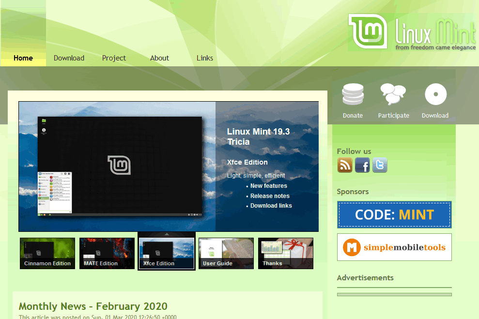
Task: Click the 'Follow us' heading
Action: pos(354,151)
